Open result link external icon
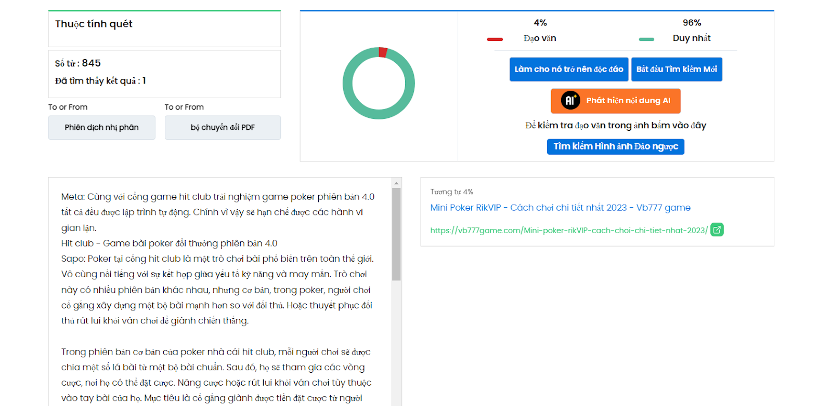 pyautogui.click(x=717, y=229)
